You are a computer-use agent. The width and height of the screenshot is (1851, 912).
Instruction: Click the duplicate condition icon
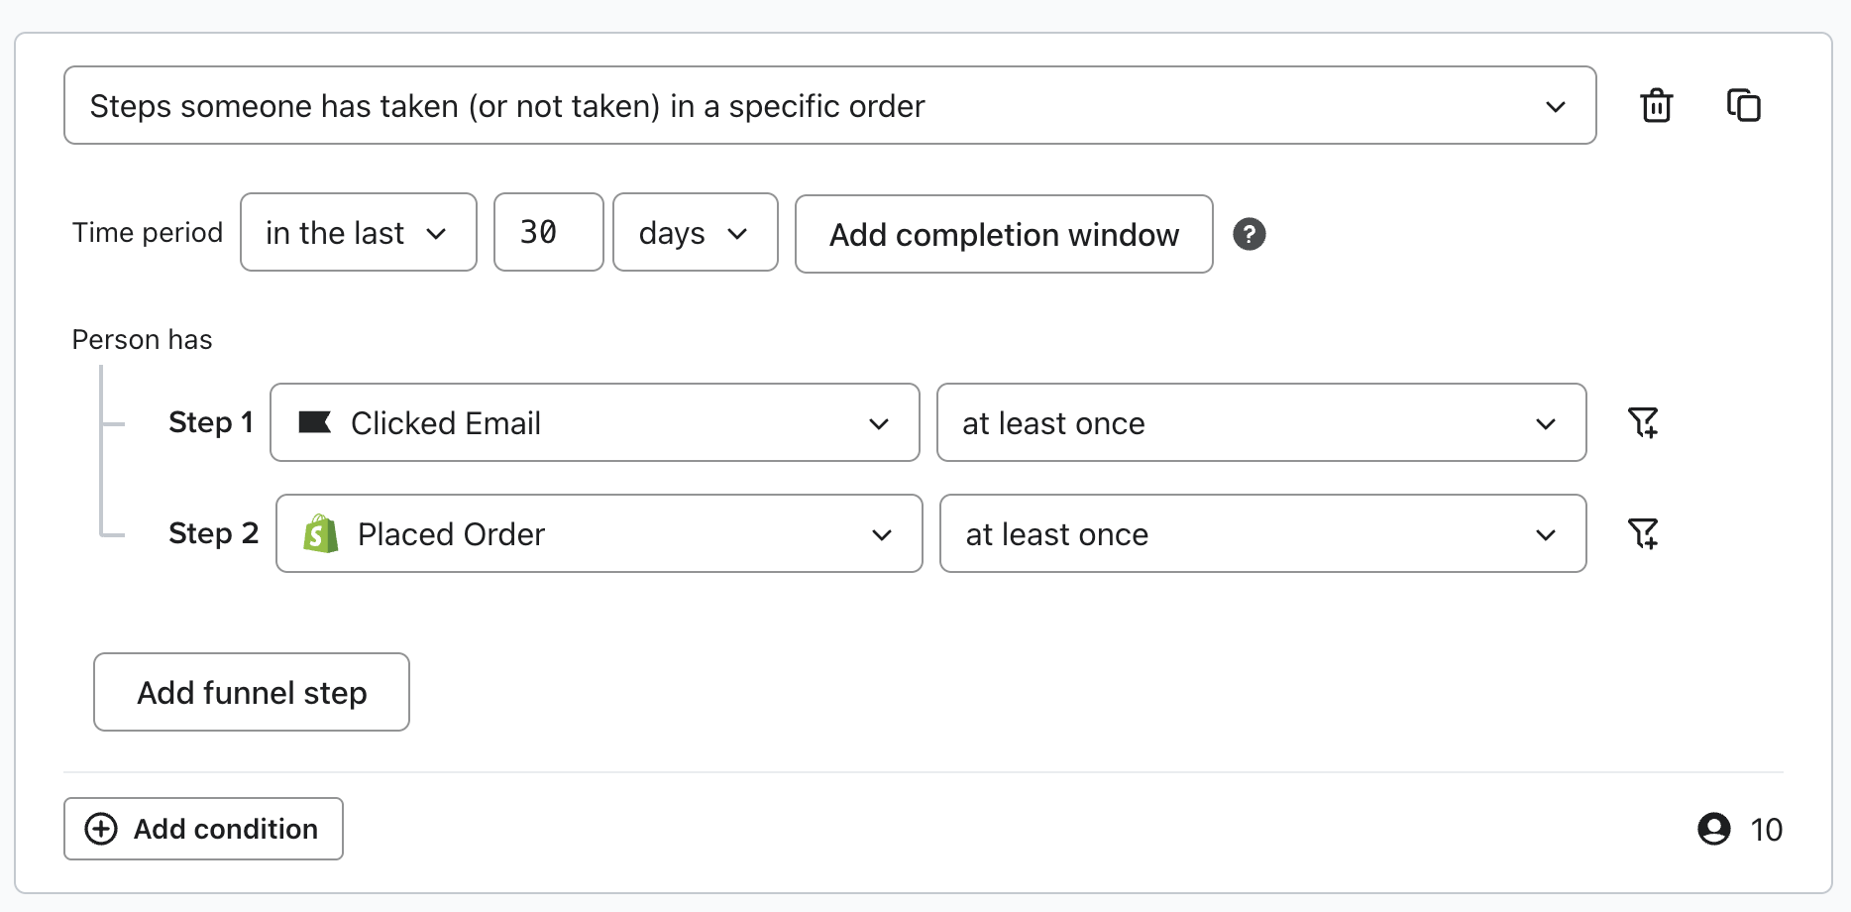point(1744,105)
